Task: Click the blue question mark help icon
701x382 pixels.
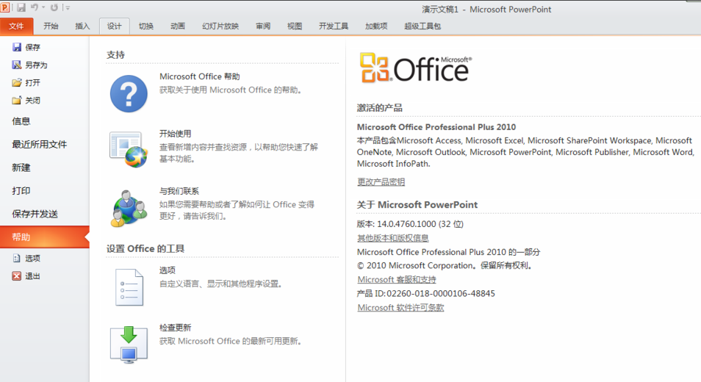Action: point(129,94)
